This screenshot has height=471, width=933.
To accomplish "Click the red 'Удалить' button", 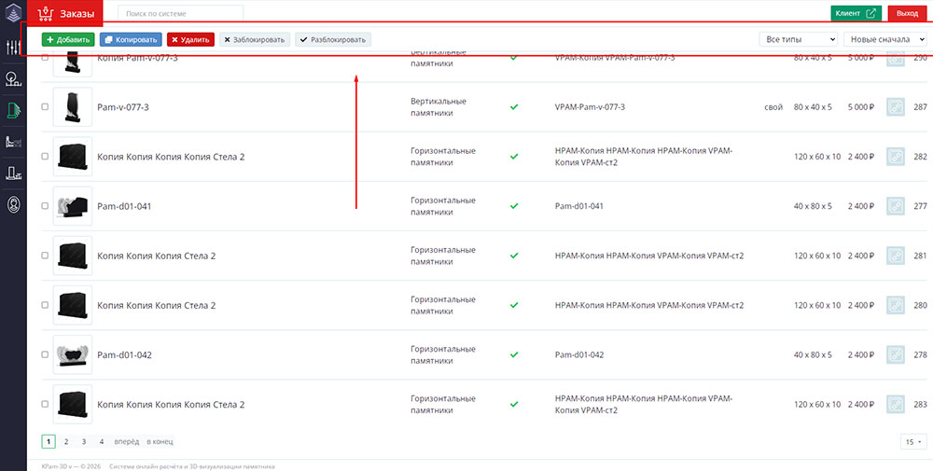I will click(190, 39).
